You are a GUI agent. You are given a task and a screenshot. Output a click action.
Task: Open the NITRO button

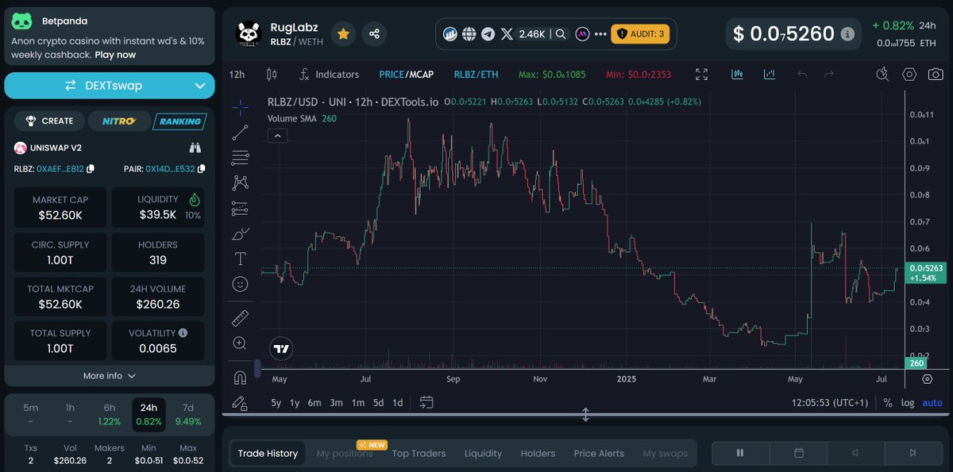118,121
